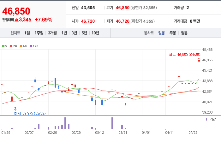The height and width of the screenshot is (142, 221).
Task: Click the green 5-day moving average legend swatch
Action: [3, 46]
